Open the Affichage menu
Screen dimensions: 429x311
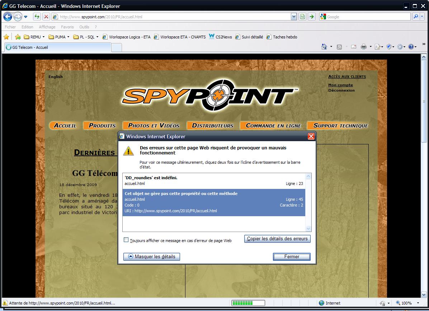point(47,27)
